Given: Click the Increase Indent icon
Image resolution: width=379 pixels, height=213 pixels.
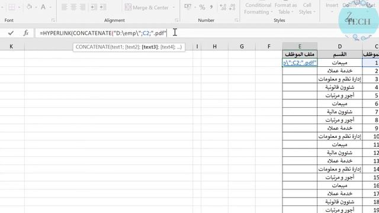Looking at the screenshot, I should (x=103, y=7).
